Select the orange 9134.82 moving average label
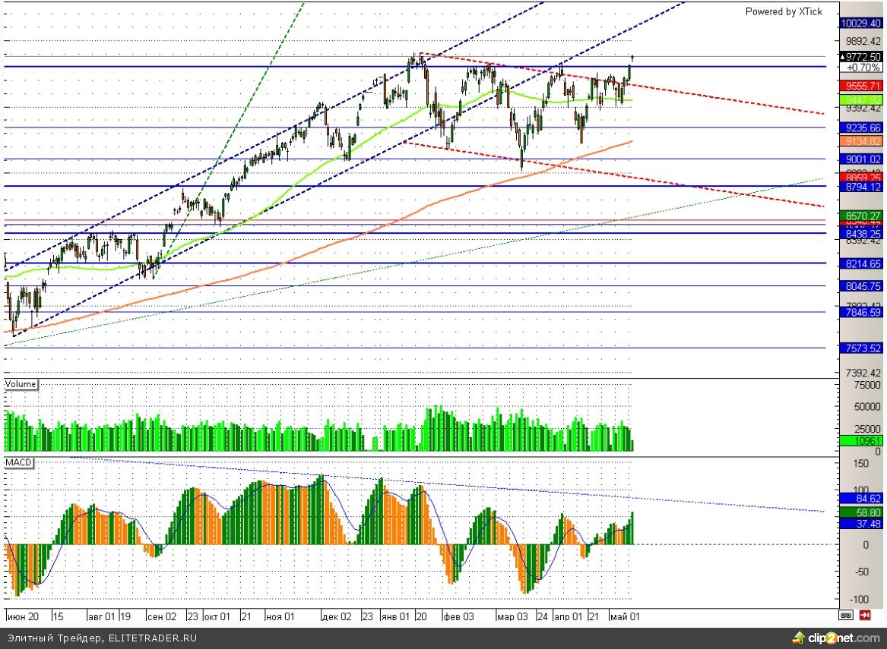 pyautogui.click(x=861, y=141)
